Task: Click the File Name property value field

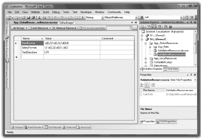Action: (181, 90)
